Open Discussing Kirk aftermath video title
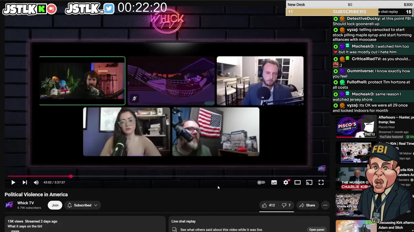The width and height of the screenshot is (414, 232). click(396, 225)
